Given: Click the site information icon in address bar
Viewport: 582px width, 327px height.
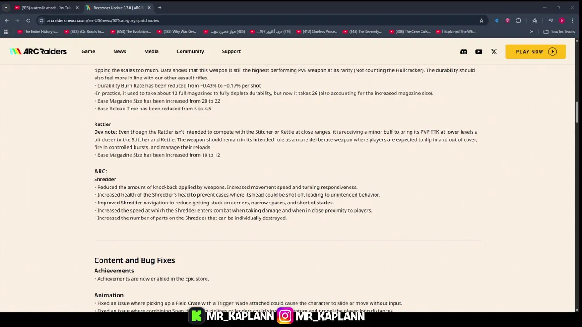Looking at the screenshot, I should click(41, 20).
